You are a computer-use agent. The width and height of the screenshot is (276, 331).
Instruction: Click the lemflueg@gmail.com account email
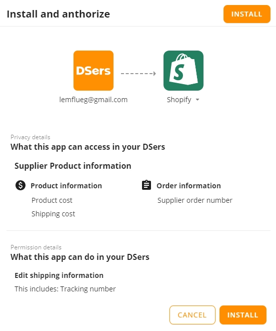[93, 100]
